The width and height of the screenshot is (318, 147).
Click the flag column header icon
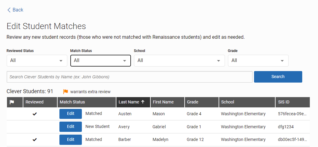click(12, 102)
